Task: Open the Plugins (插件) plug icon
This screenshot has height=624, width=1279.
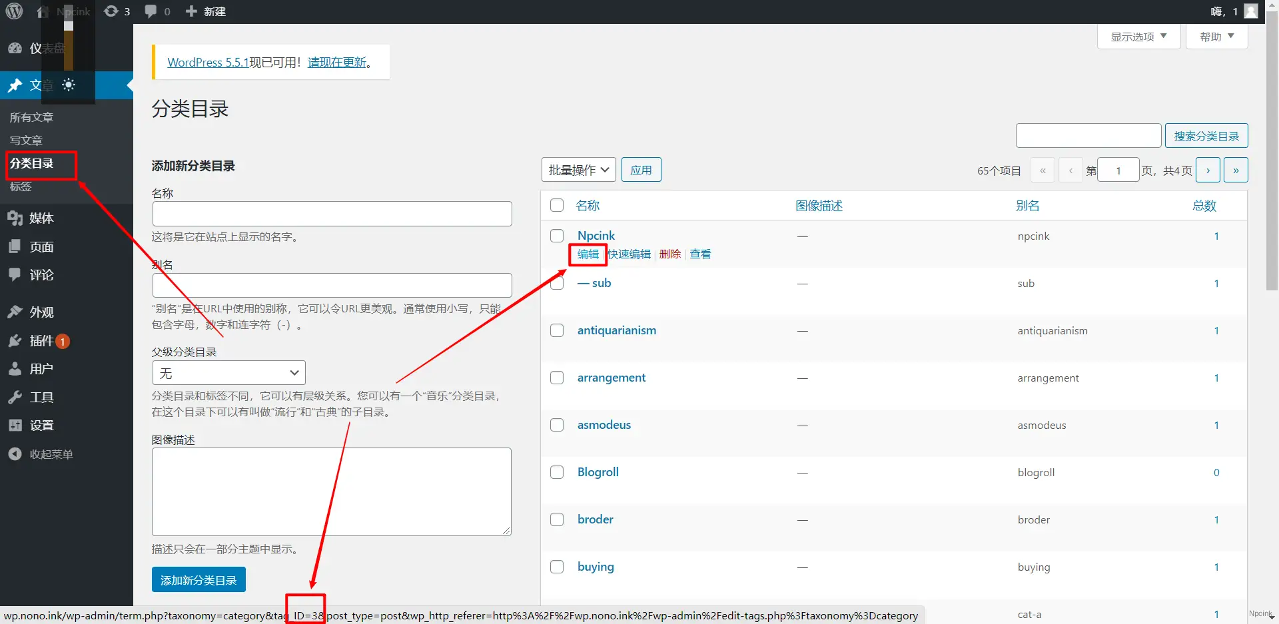Action: (15, 340)
